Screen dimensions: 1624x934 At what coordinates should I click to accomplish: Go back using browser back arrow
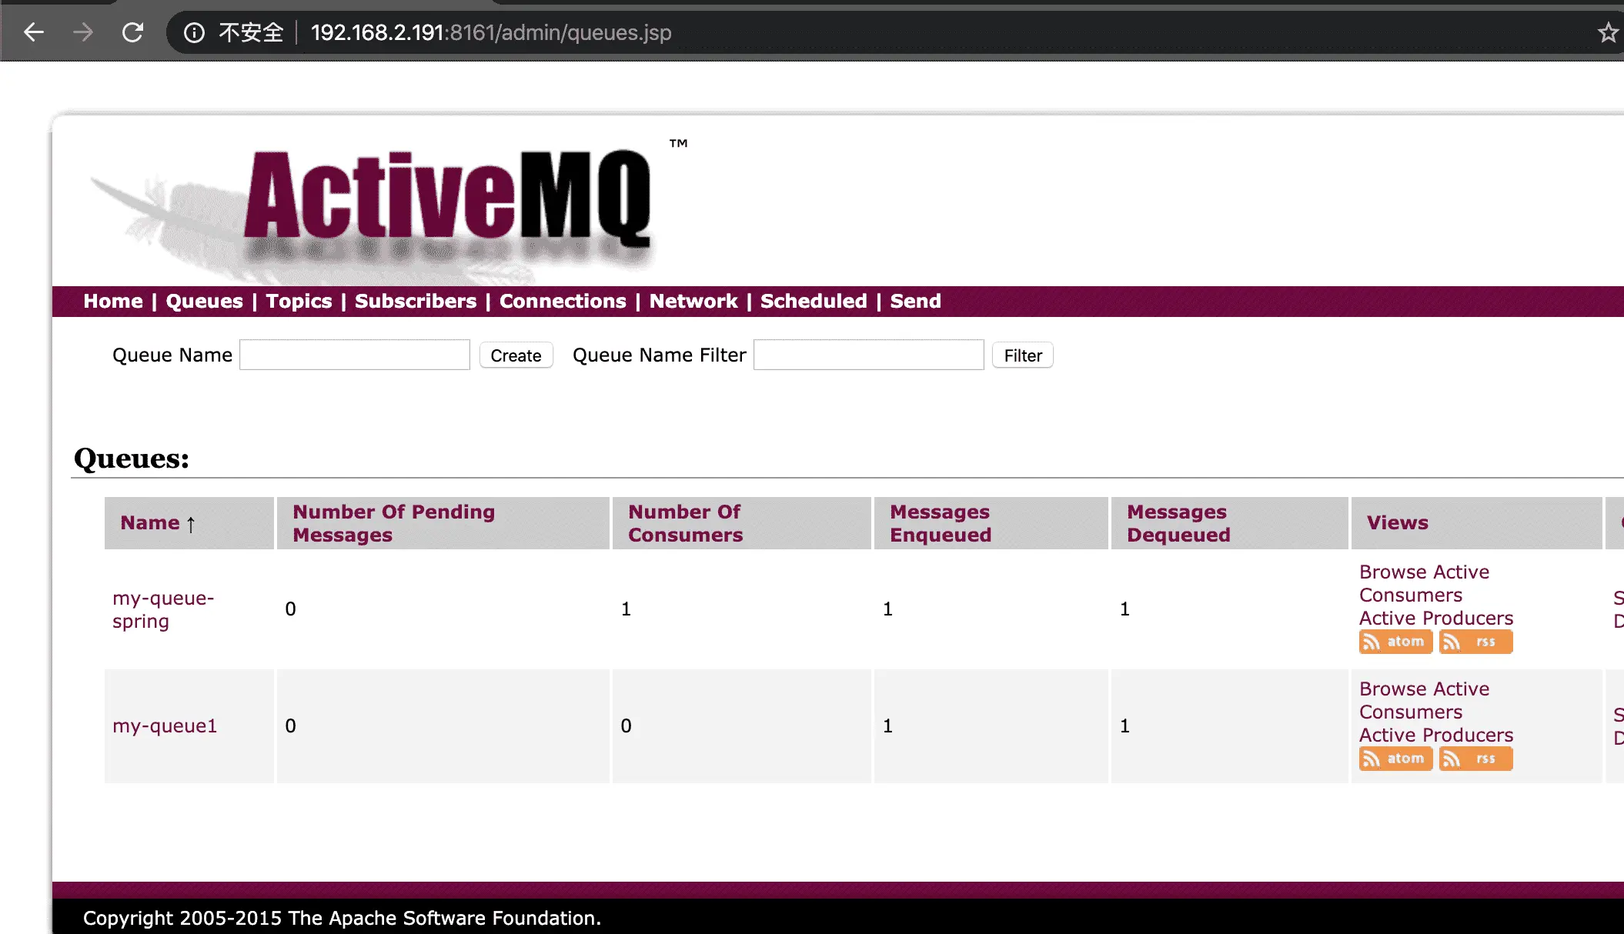tap(34, 32)
